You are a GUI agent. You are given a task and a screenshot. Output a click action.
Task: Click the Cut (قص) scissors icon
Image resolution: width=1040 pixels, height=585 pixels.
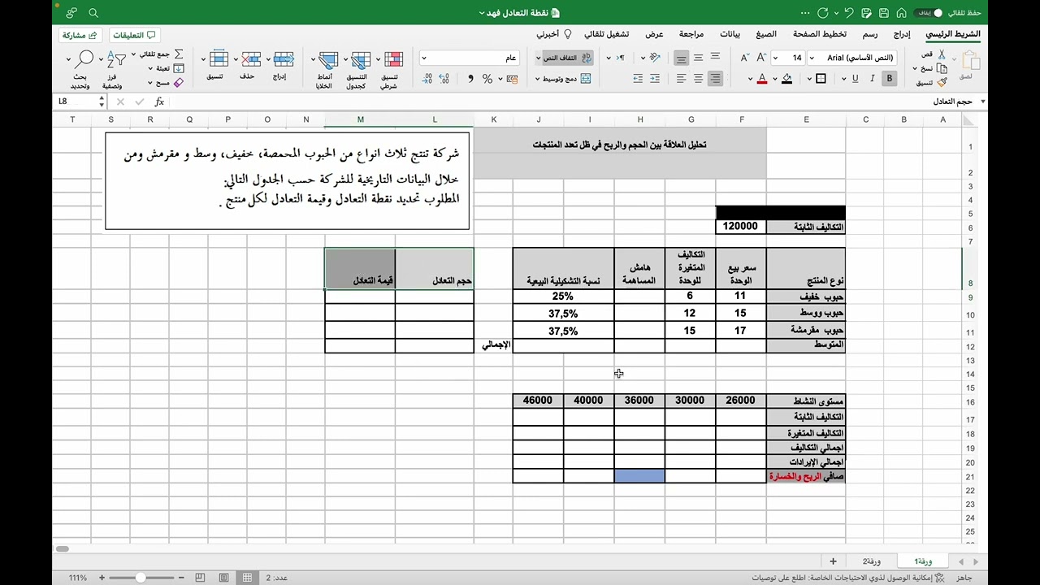(x=942, y=54)
